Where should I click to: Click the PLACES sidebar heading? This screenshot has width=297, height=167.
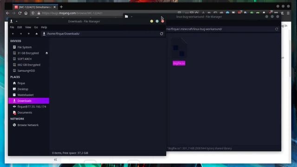pos(15,77)
